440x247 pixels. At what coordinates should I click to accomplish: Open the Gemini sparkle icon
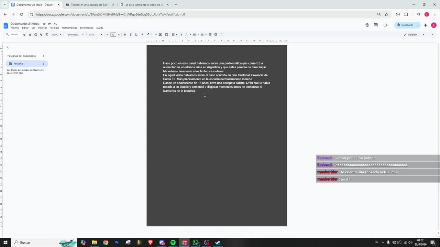[x=426, y=25]
